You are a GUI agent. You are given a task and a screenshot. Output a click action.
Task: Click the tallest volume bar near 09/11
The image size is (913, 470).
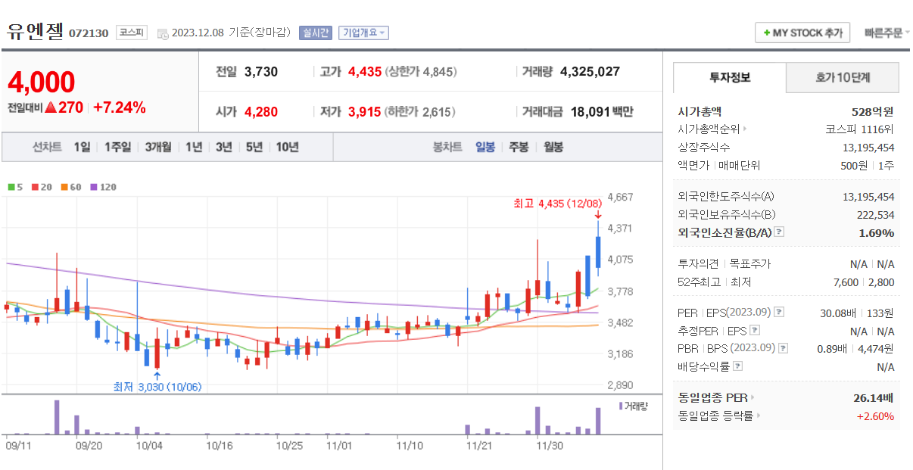(x=57, y=417)
